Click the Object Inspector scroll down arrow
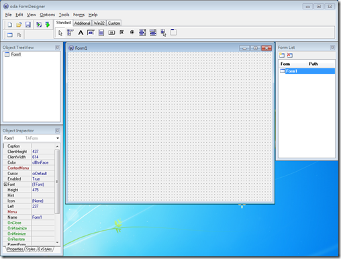 [57, 242]
